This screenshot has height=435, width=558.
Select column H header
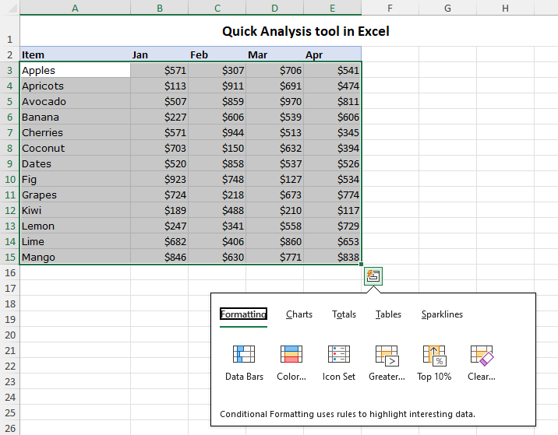(x=505, y=8)
